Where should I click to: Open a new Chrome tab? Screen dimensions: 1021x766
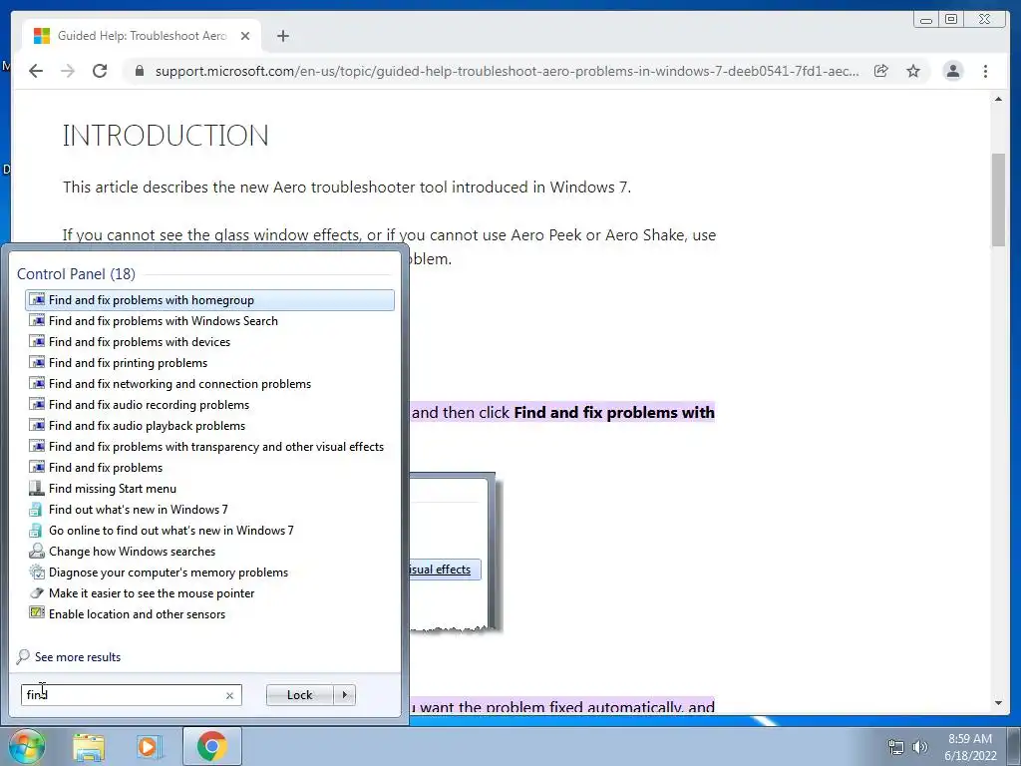tap(282, 36)
